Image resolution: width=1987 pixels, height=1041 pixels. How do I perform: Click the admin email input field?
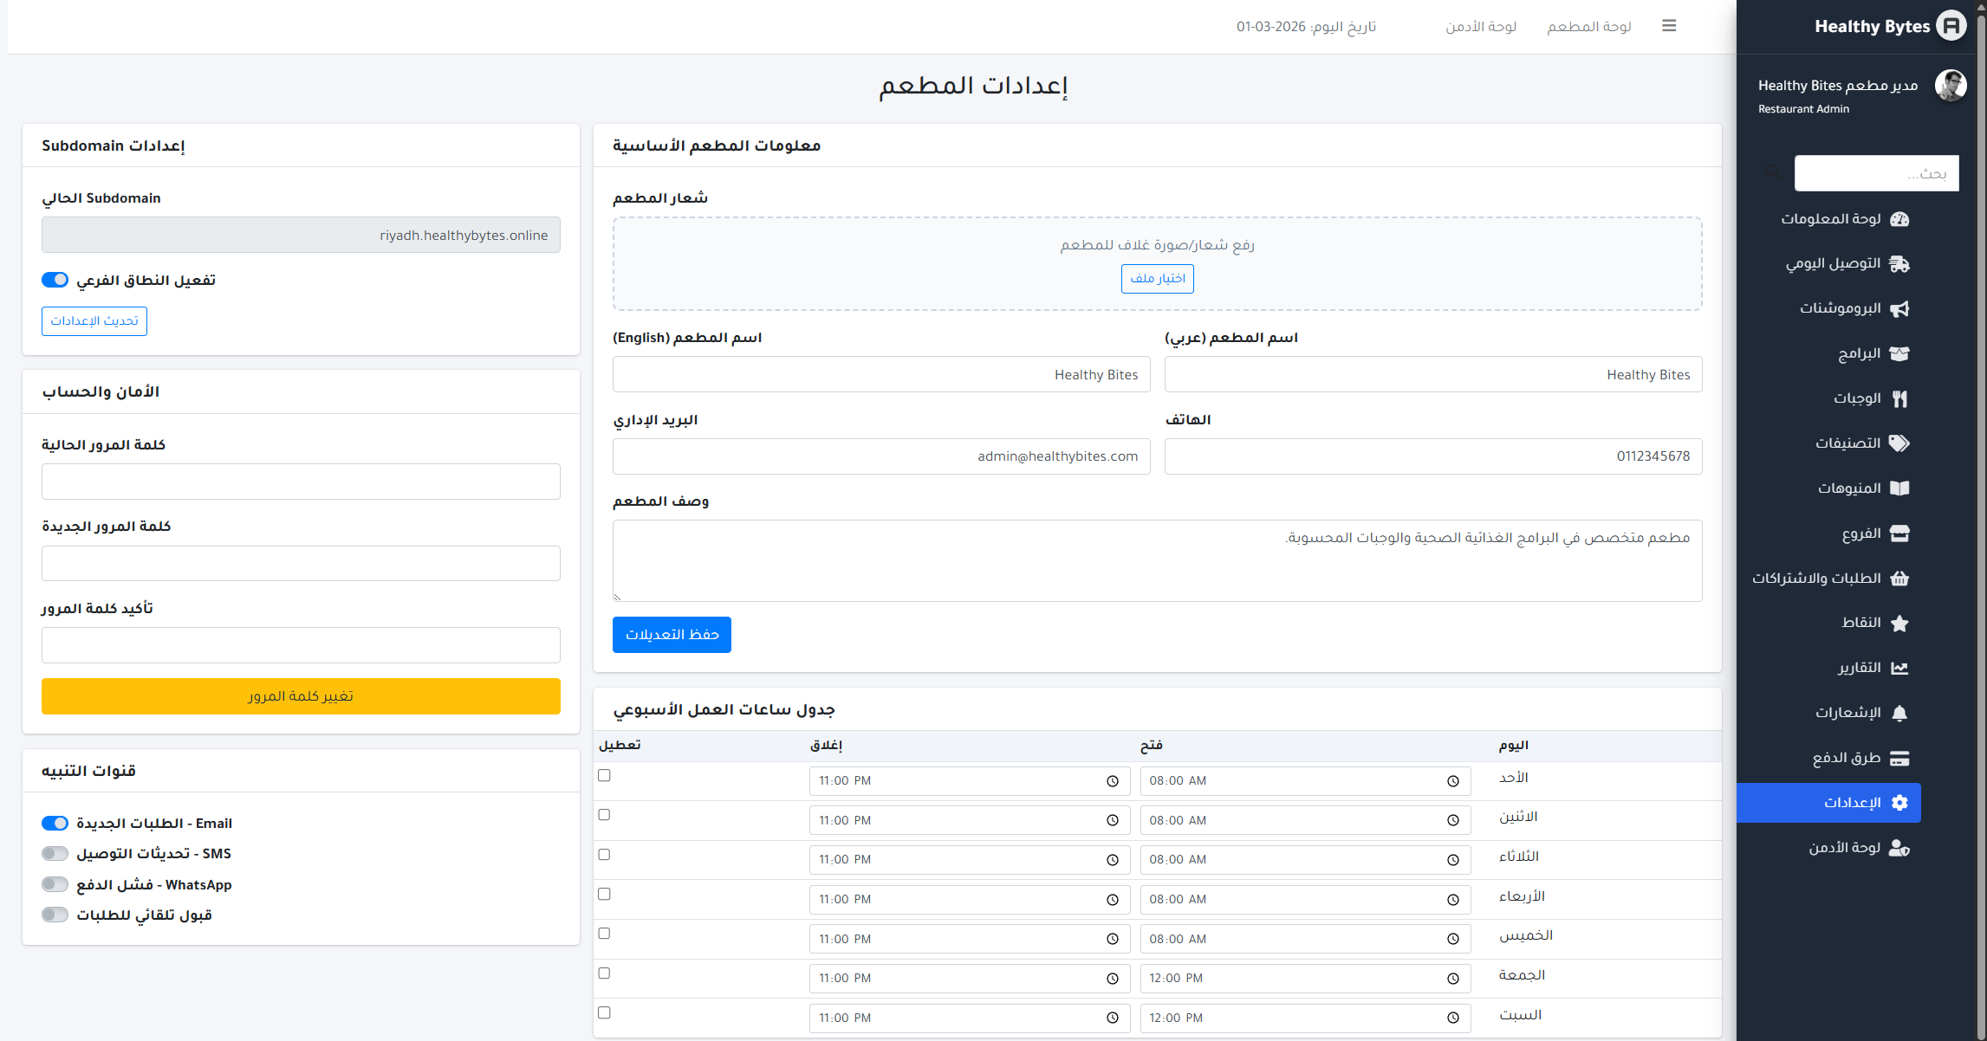[x=881, y=456]
